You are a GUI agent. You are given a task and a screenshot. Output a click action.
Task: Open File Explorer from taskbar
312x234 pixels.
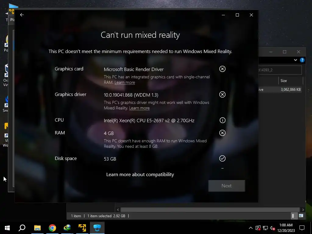coord(37,228)
